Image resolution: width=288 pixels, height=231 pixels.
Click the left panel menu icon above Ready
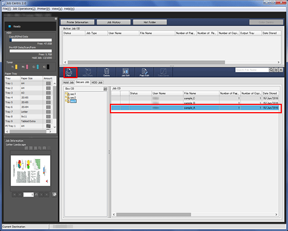click(56, 19)
